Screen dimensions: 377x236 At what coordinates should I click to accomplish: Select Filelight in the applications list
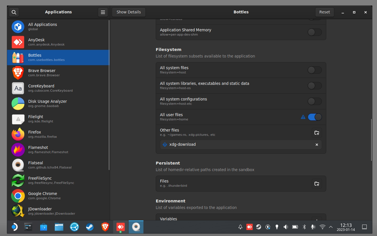(58, 119)
